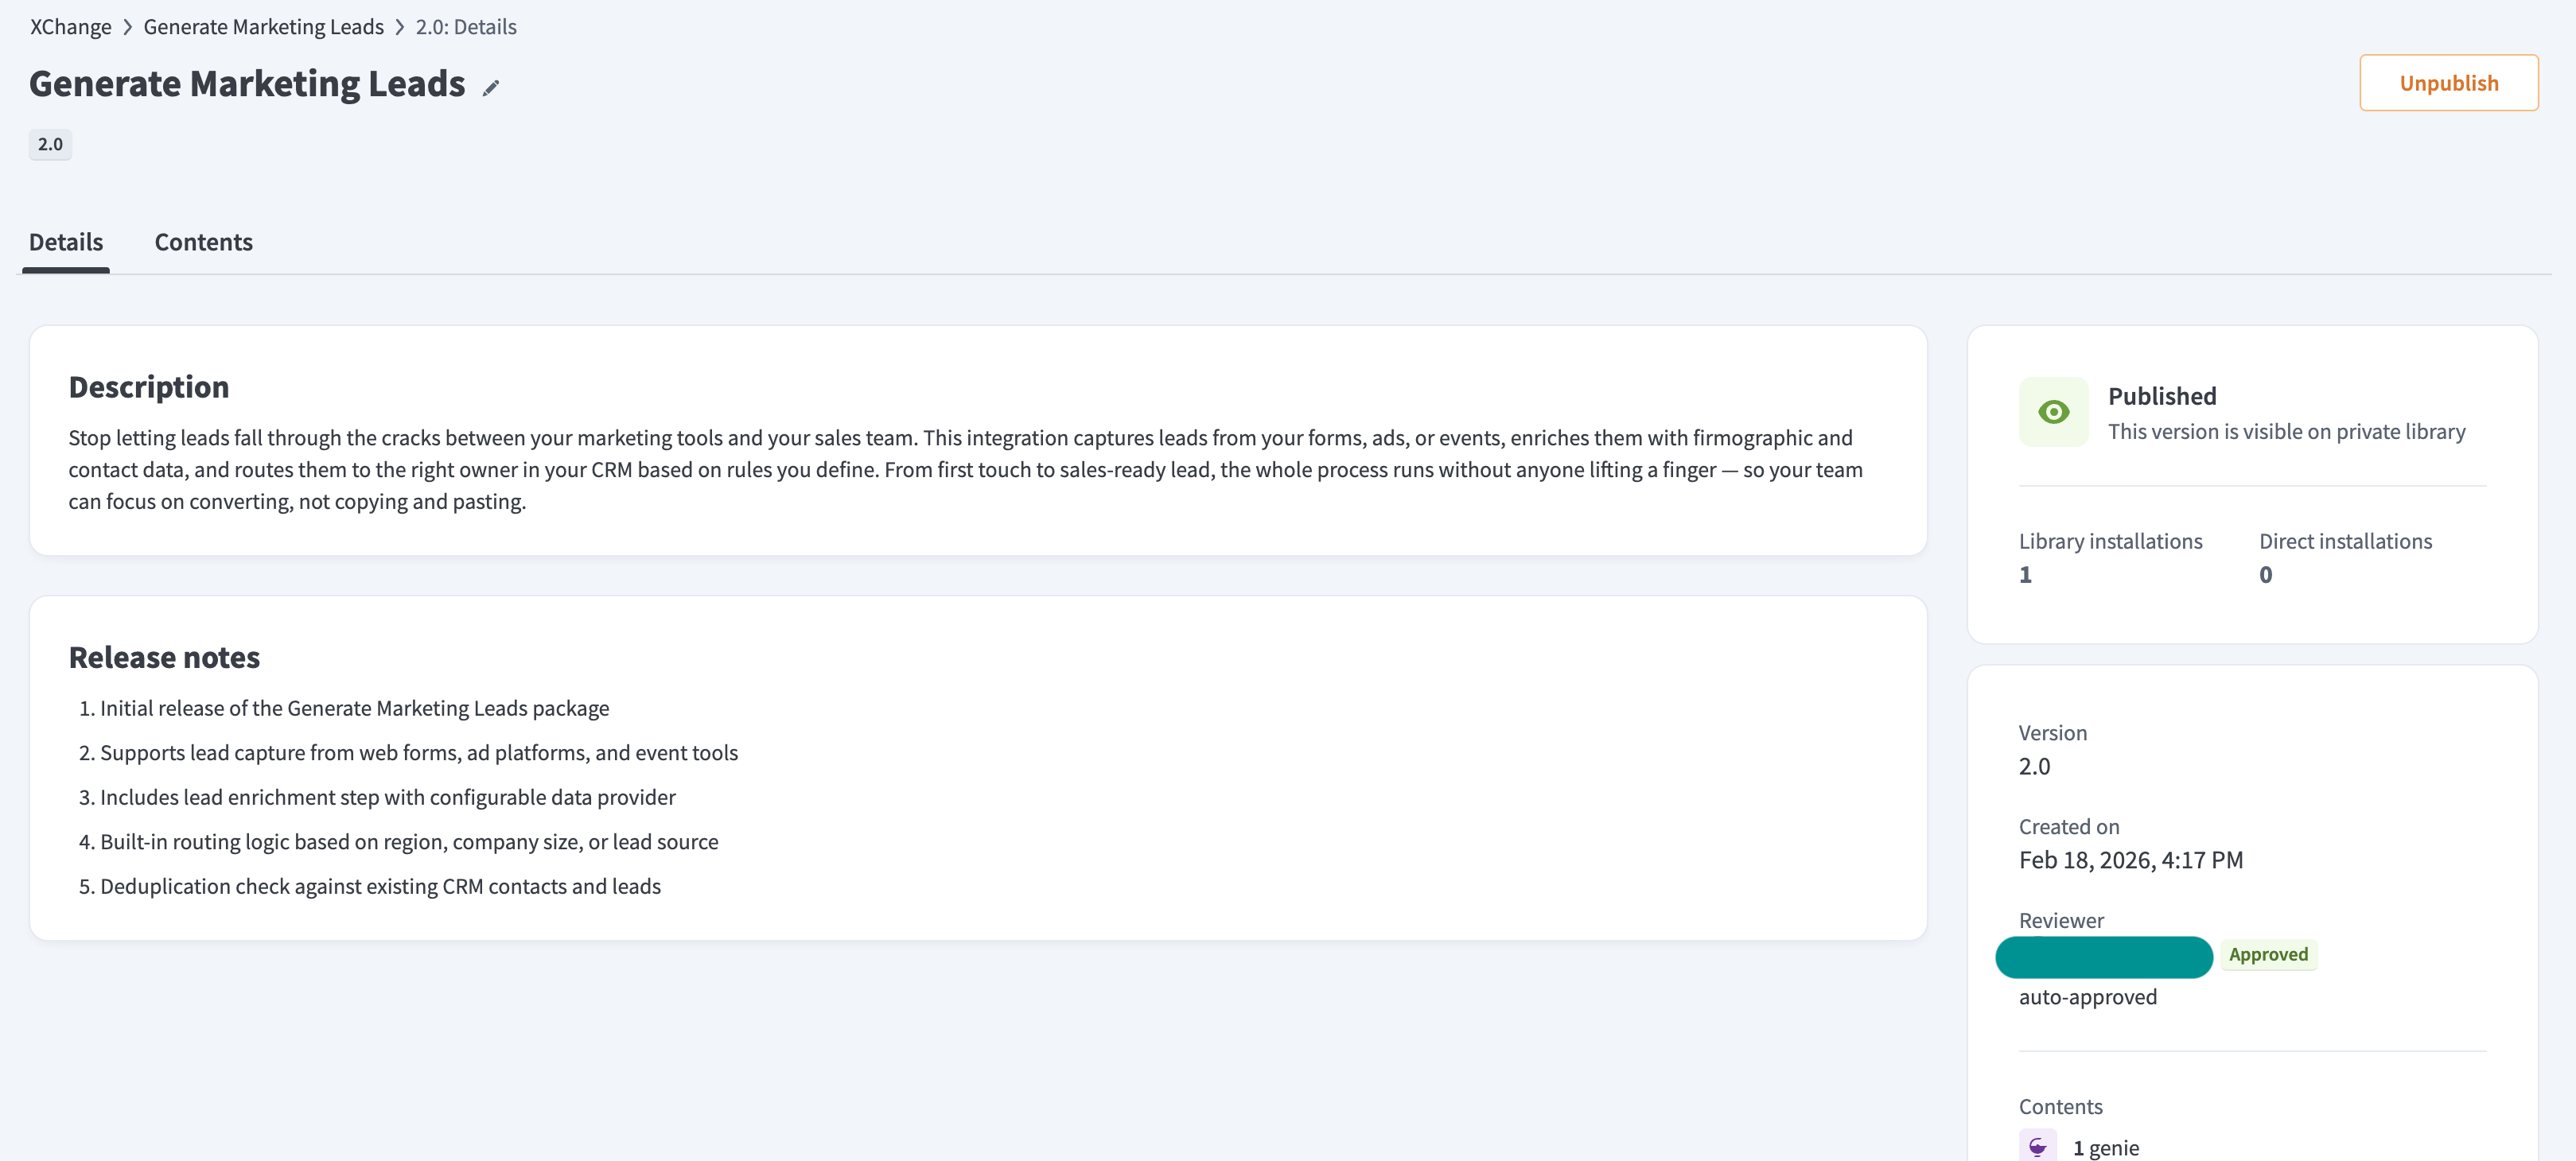
Task: Click the chevron after Generate Marketing Leads breadcrumb
Action: coord(400,27)
